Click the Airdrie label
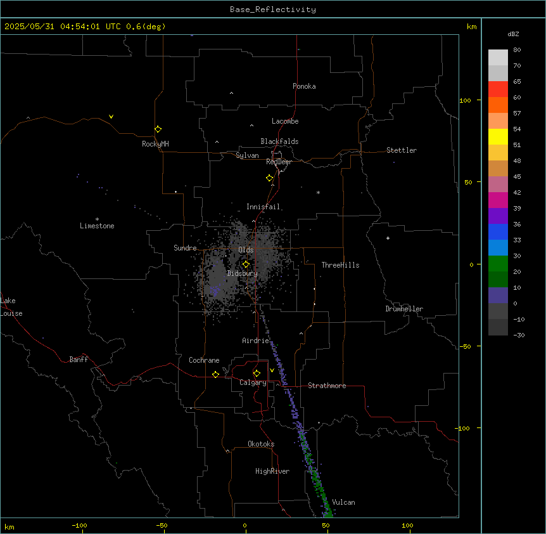Viewport: 546px width, 534px height. point(256,341)
